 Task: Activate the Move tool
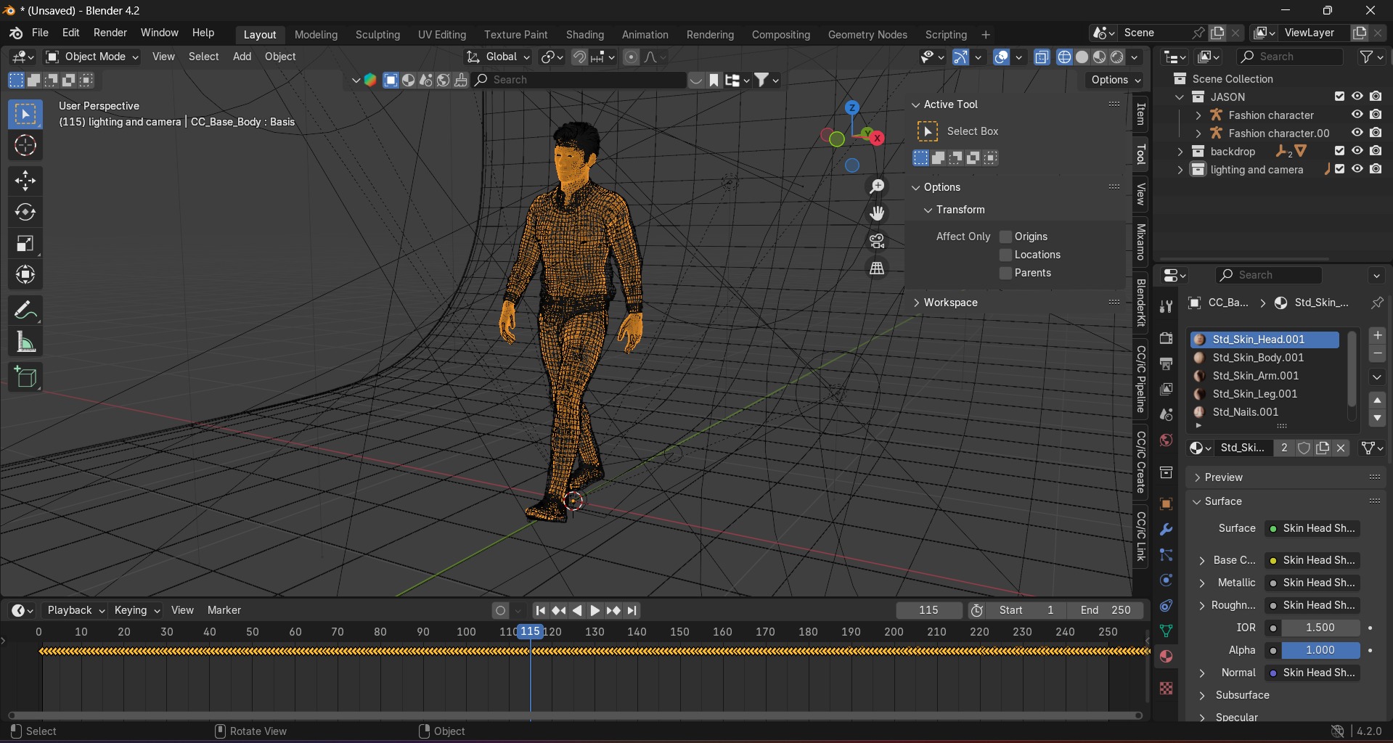tap(25, 181)
